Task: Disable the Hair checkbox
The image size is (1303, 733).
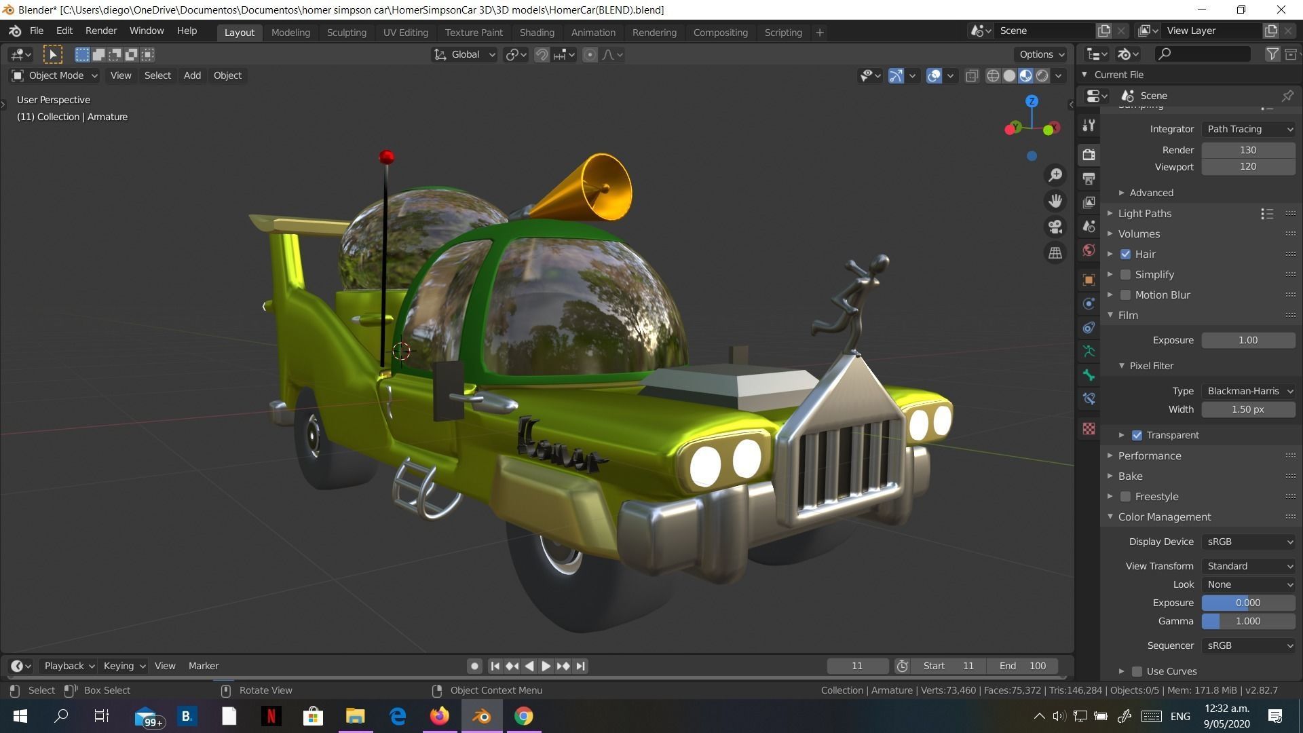Action: point(1125,254)
